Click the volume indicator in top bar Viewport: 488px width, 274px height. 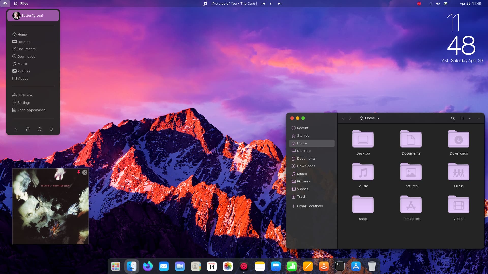point(438,4)
